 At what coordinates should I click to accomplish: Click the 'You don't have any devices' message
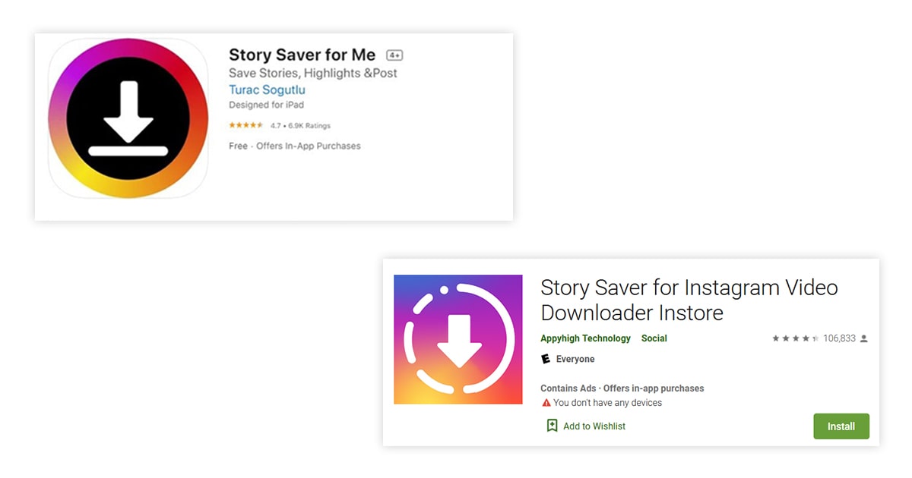tap(607, 403)
